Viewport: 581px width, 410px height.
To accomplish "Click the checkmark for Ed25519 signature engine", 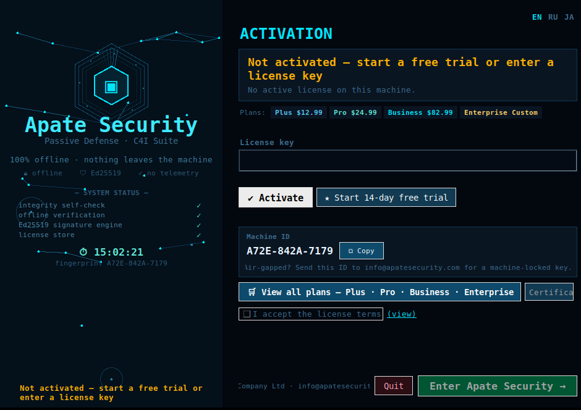I will (x=198, y=225).
